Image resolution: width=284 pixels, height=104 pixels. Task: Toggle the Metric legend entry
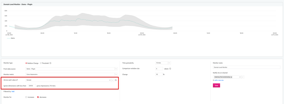[11, 38]
